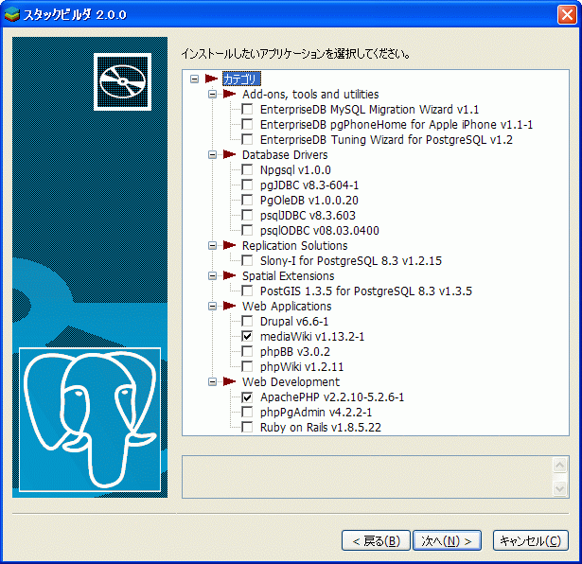This screenshot has width=582, height=564.
Task: Select the Web Applications category label
Action: coord(287,307)
